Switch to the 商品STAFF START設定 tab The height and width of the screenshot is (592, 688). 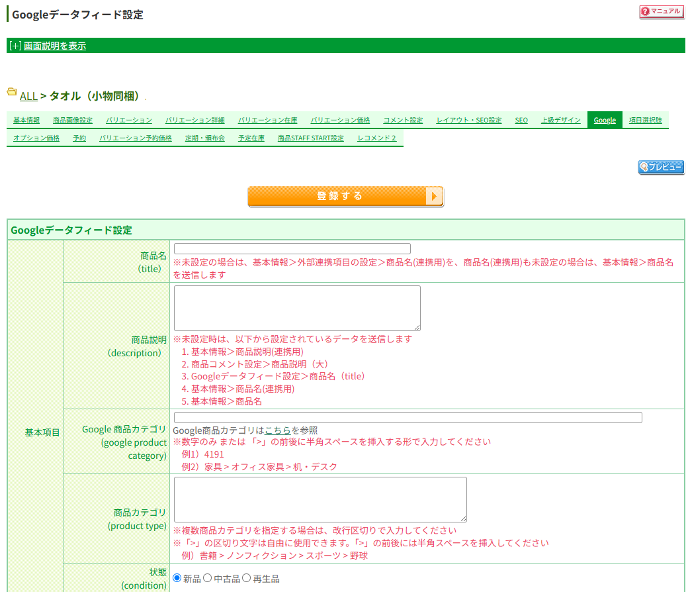tap(310, 138)
